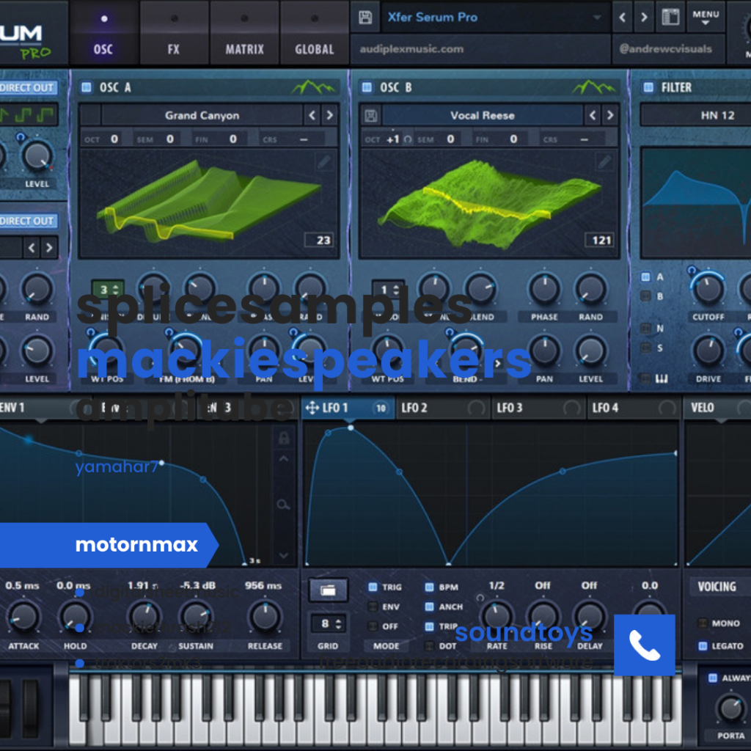Click OSC B wavetable edit pencil icon
The width and height of the screenshot is (751, 751).
605,162
